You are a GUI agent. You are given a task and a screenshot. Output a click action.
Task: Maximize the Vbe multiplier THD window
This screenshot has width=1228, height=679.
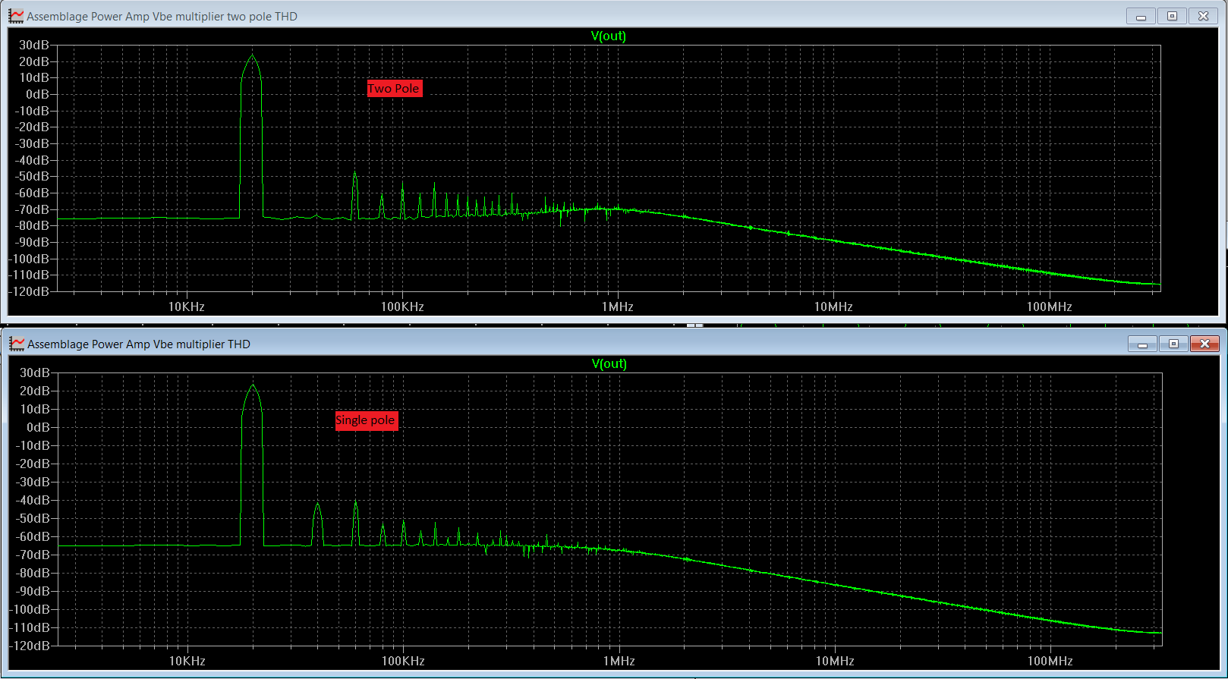[x=1173, y=344]
